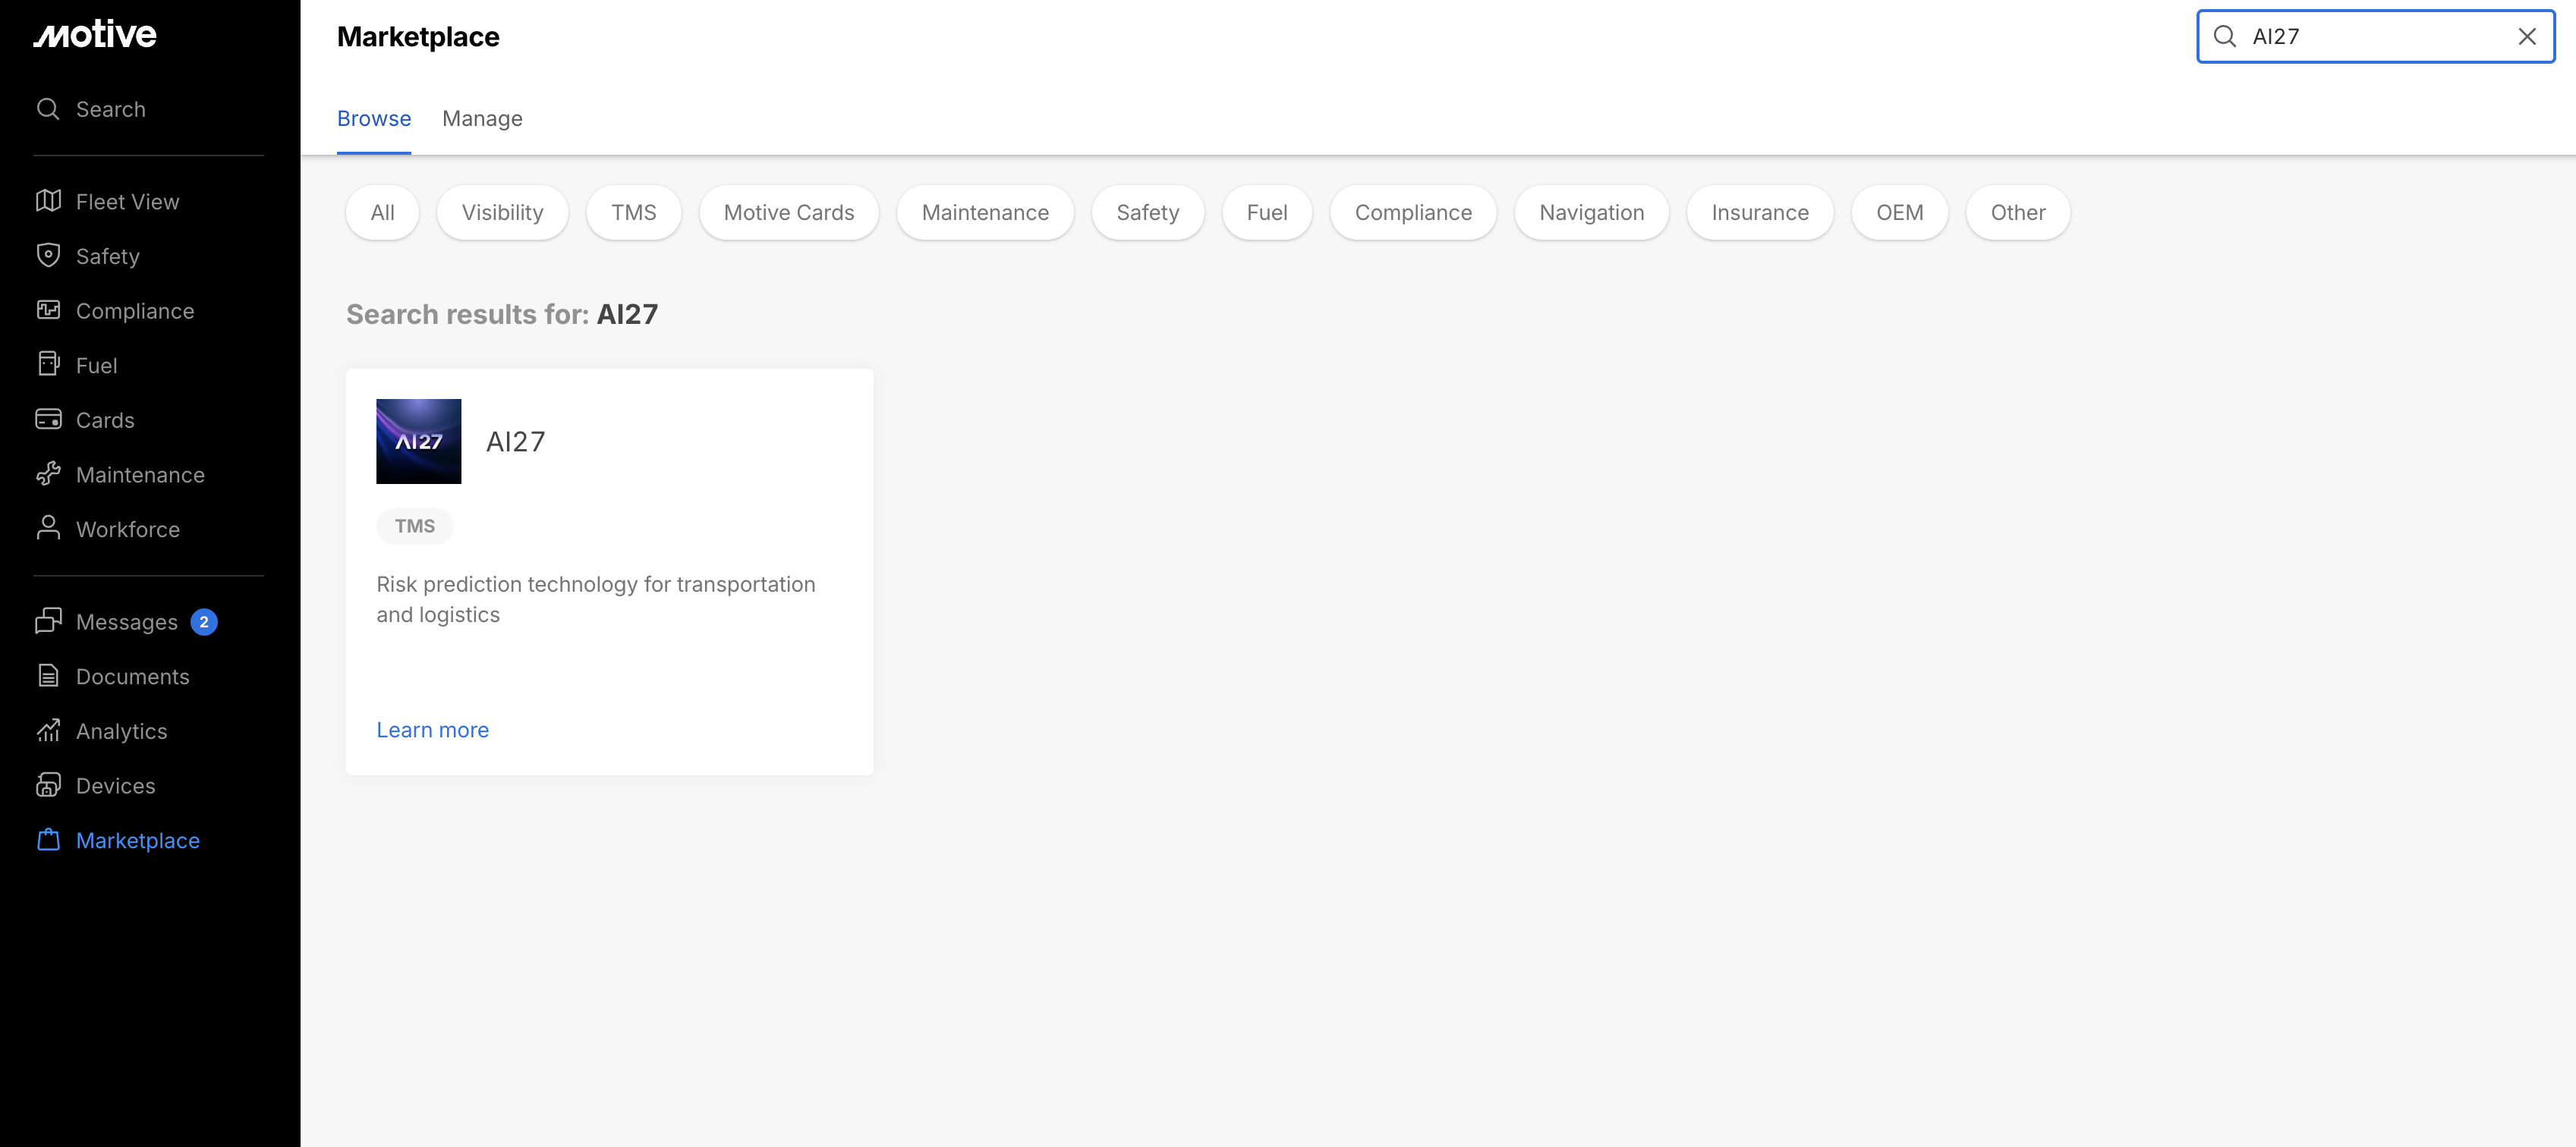The width and height of the screenshot is (2576, 1147).
Task: Filter by Other category
Action: [2018, 212]
